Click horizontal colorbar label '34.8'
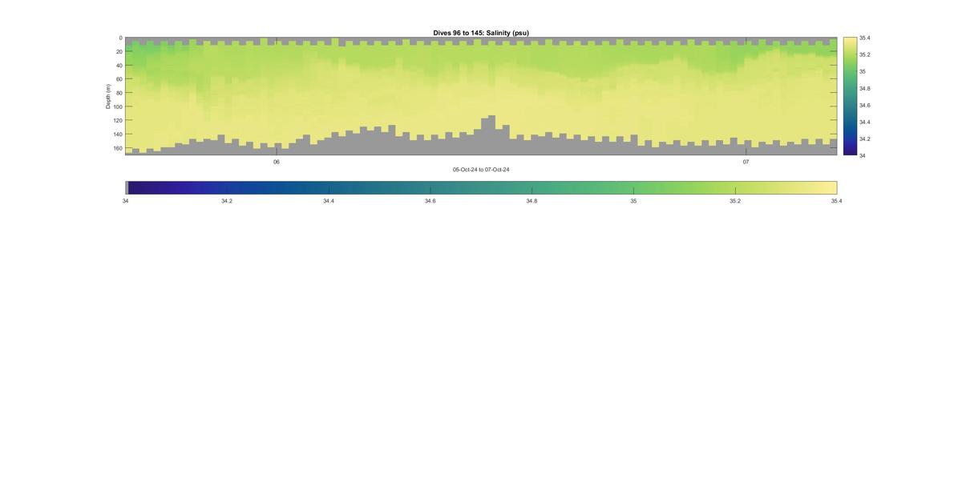 coord(532,201)
